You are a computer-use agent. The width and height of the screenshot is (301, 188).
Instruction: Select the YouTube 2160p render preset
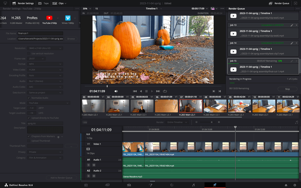(49, 18)
